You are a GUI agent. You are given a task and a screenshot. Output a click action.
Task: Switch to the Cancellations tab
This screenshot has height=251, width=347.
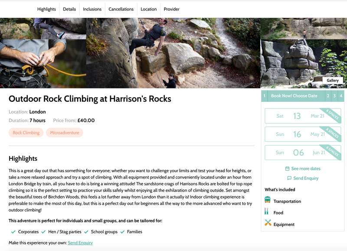click(x=121, y=9)
